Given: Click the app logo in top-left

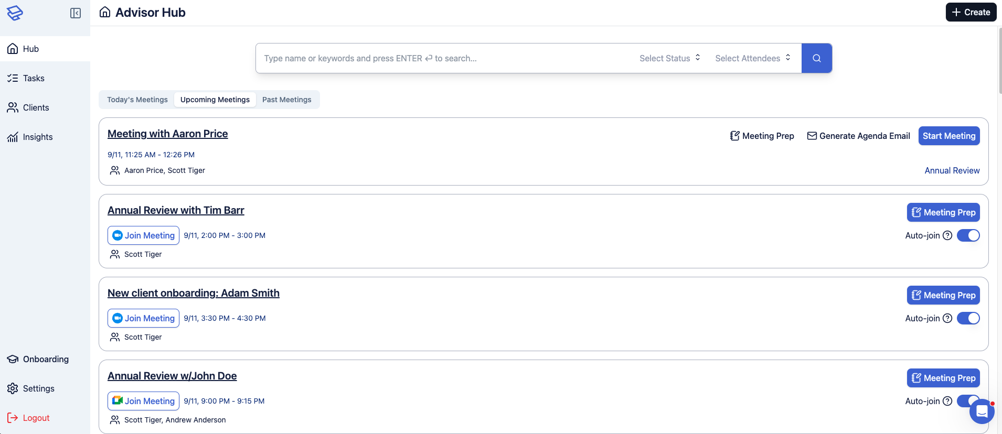Looking at the screenshot, I should click(x=15, y=13).
